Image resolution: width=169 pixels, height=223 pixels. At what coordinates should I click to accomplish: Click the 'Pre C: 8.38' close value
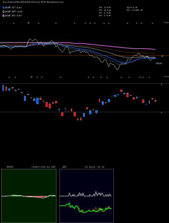click(x=105, y=16)
